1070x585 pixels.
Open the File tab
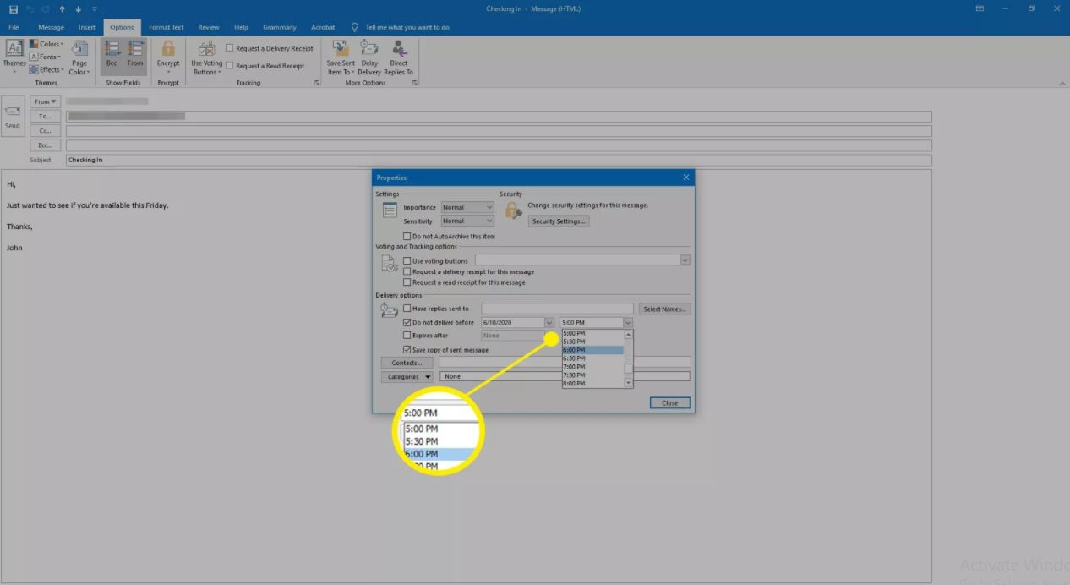pos(14,27)
